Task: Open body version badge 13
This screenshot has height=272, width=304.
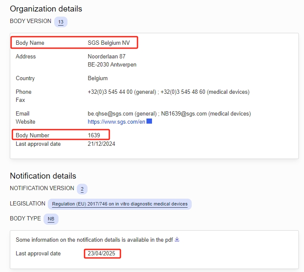Action: coord(61,22)
